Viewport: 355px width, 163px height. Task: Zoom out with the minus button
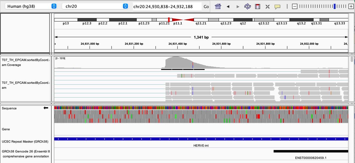click(x=295, y=6)
